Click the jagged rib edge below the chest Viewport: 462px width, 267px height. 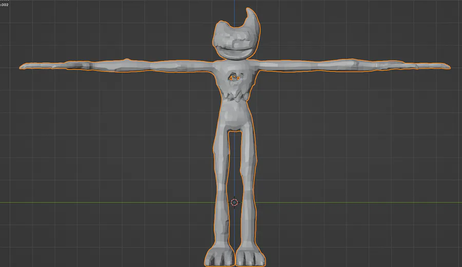[x=236, y=96]
